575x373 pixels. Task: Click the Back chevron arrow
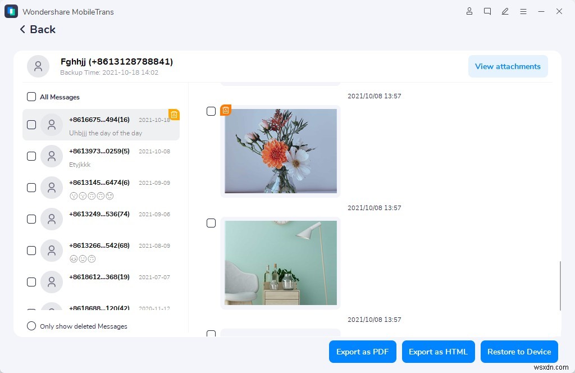point(23,29)
